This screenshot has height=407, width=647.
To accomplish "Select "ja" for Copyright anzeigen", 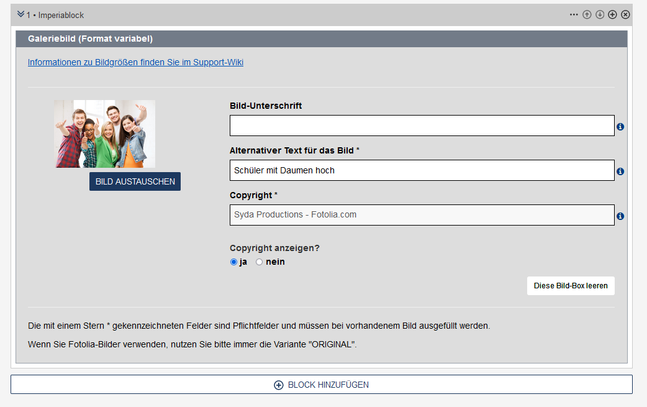I will tap(234, 262).
